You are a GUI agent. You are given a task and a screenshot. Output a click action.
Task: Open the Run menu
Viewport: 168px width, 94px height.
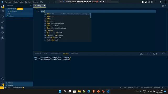click(x=30, y=2)
